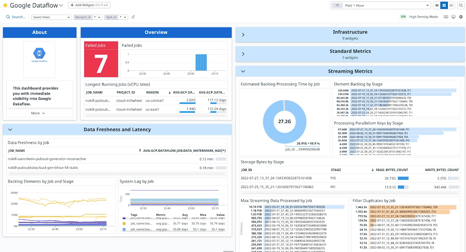Pause live dashboard updates
The height and width of the screenshot is (252, 466).
[x=444, y=5]
